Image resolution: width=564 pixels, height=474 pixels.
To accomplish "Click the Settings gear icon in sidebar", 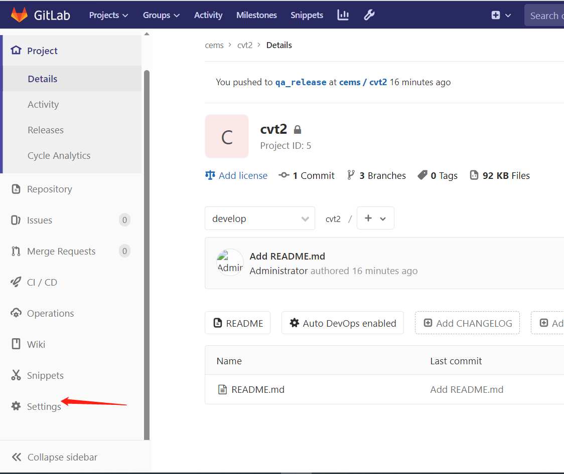I will pyautogui.click(x=16, y=406).
